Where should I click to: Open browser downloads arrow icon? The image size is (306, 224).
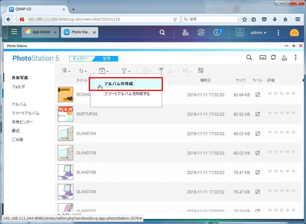click(275, 19)
